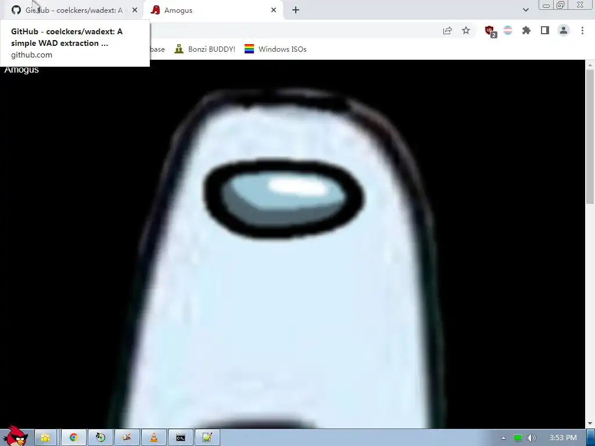The image size is (595, 446).
Task: Bookmark this page with the star icon
Action: click(466, 31)
